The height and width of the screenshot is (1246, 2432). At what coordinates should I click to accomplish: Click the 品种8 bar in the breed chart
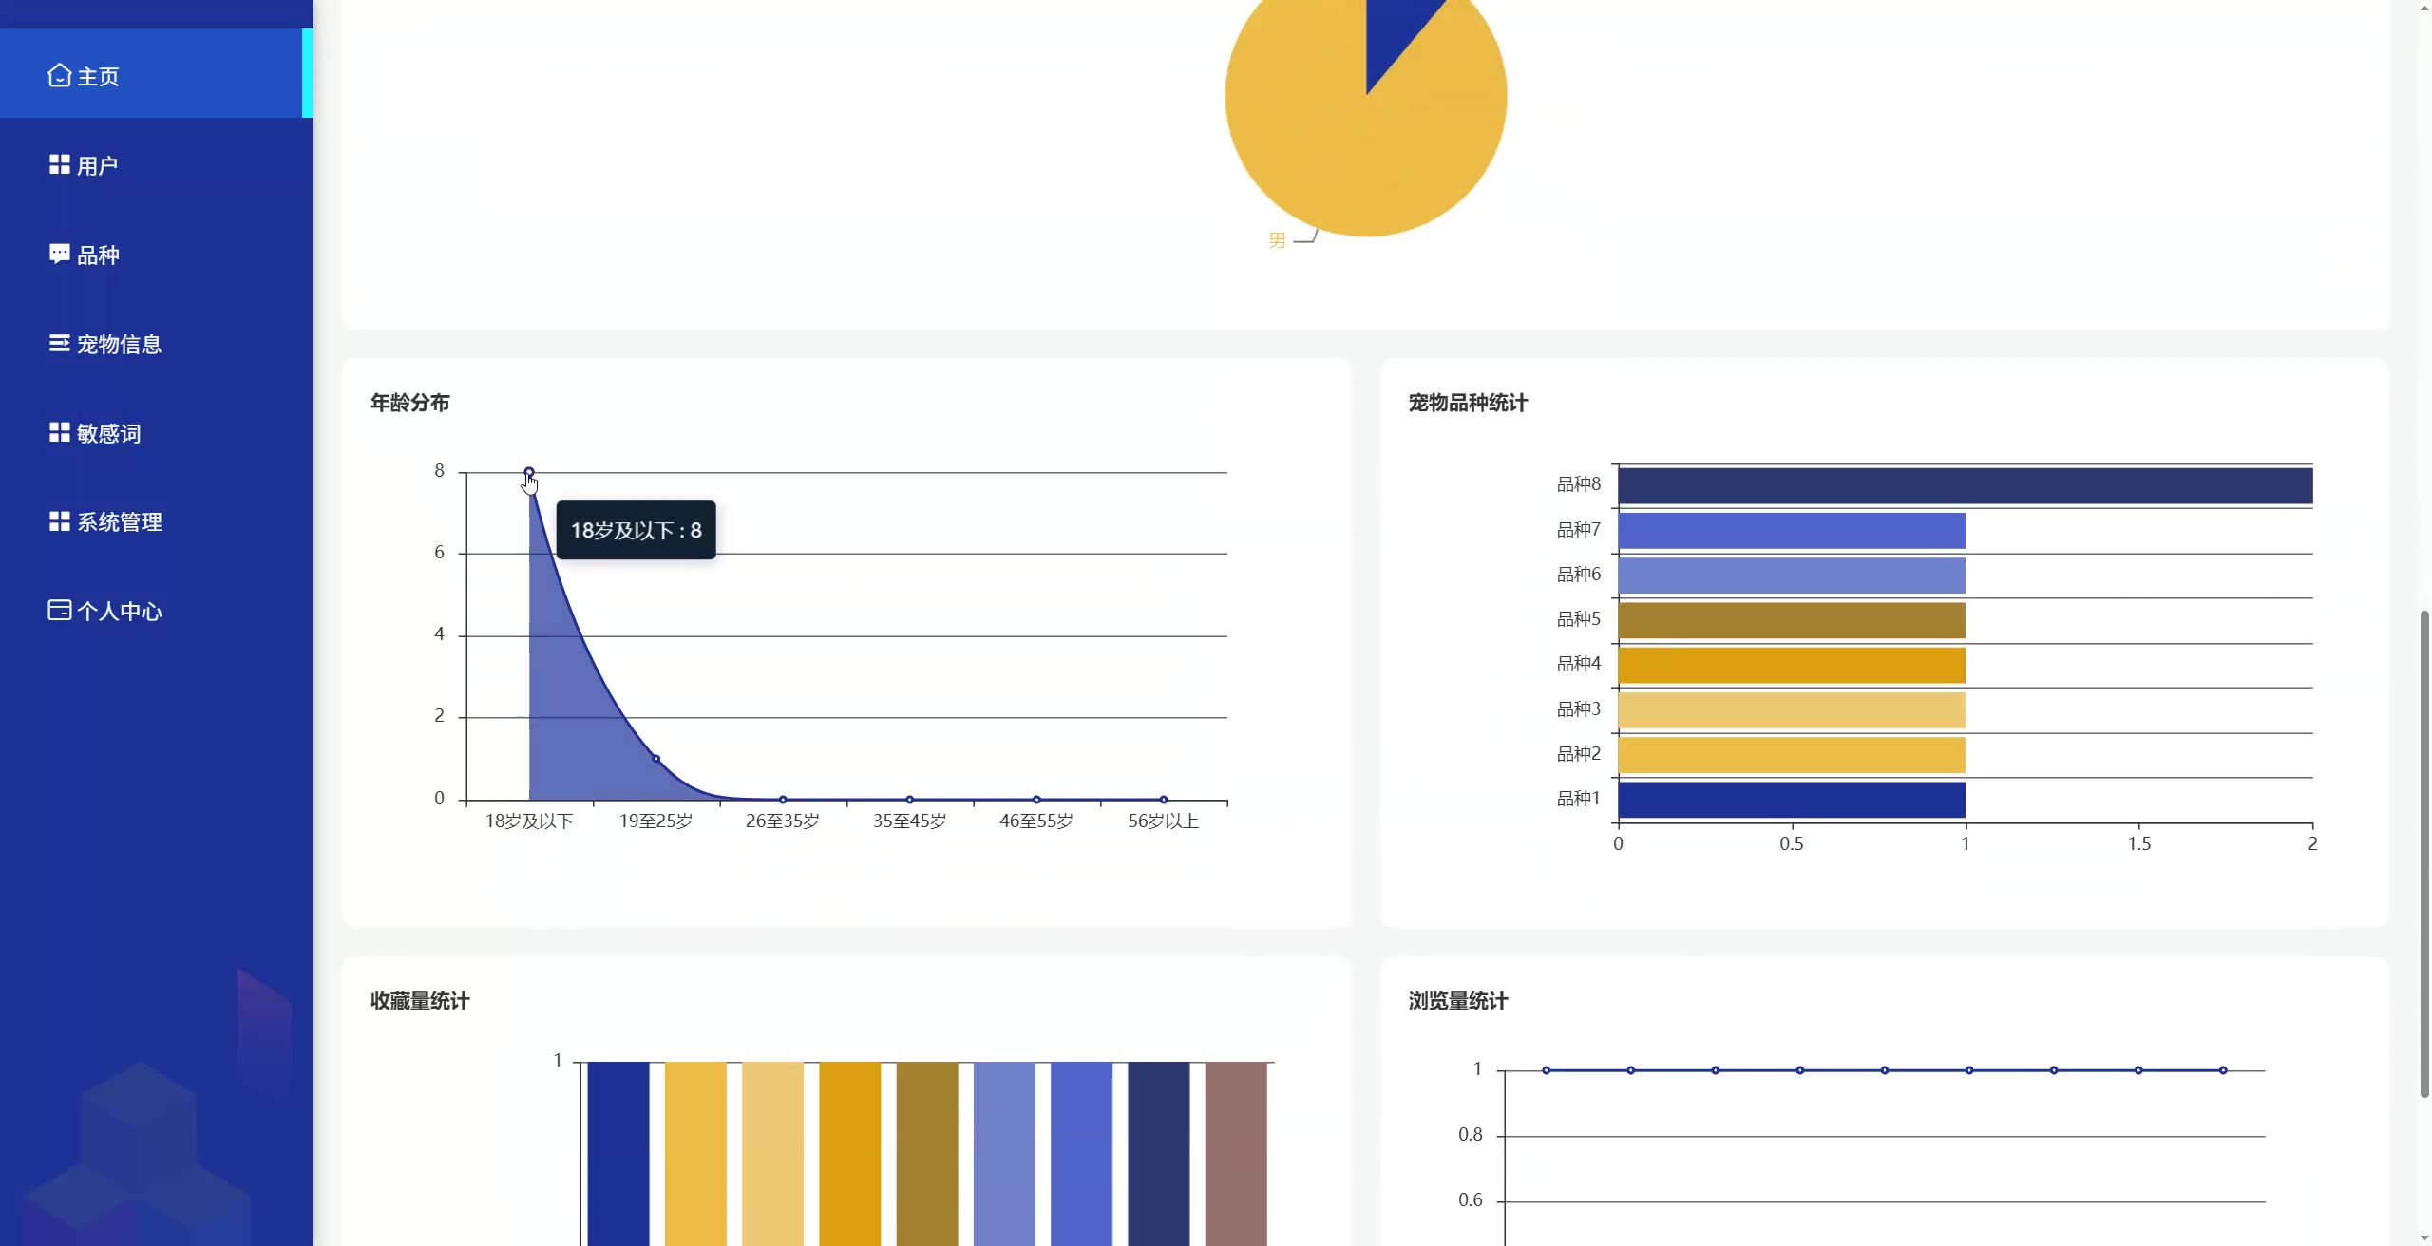click(x=1965, y=485)
